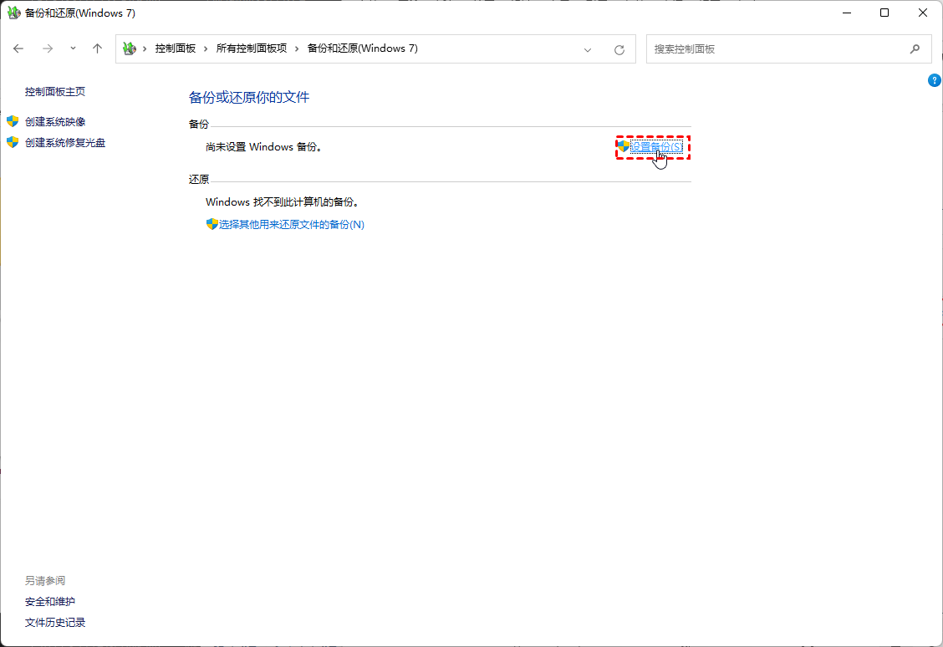Open the recent locations dropdown arrow

pyautogui.click(x=73, y=48)
